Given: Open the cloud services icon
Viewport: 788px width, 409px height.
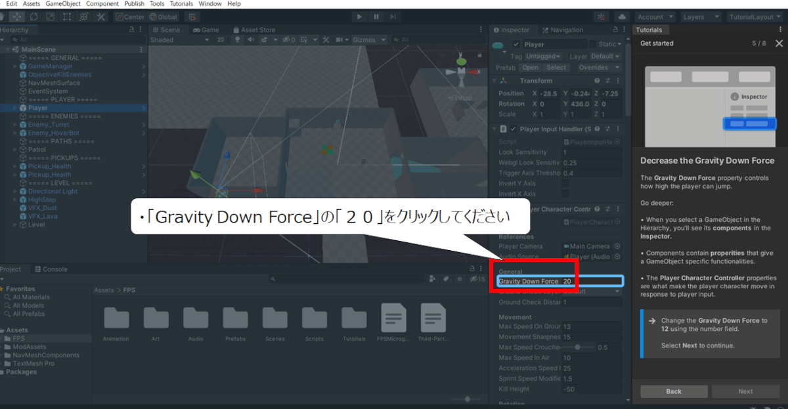Looking at the screenshot, I should coord(622,16).
